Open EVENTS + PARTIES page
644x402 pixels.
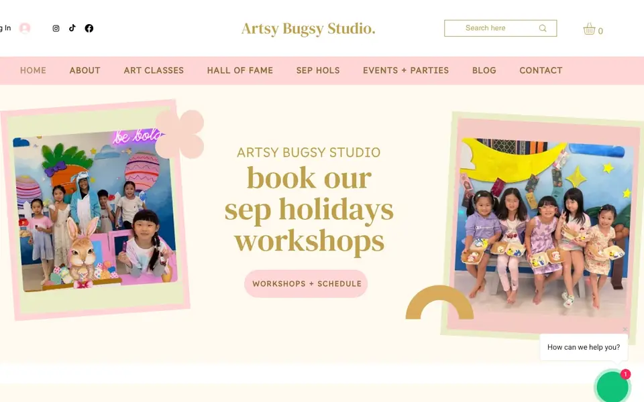tap(406, 70)
